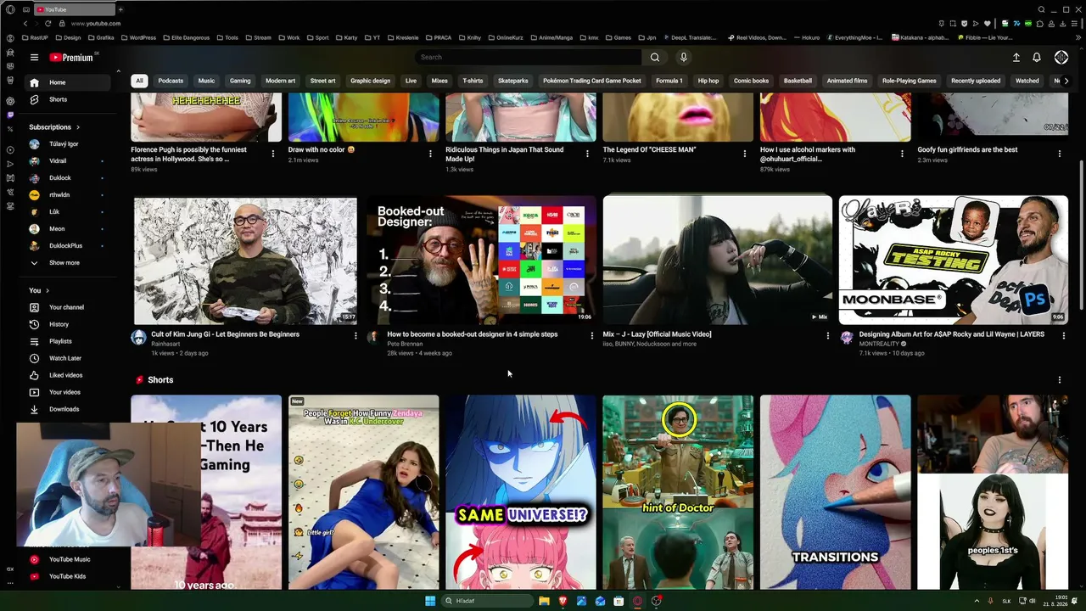
Task: Select the All filter chip
Action: [x=139, y=81]
